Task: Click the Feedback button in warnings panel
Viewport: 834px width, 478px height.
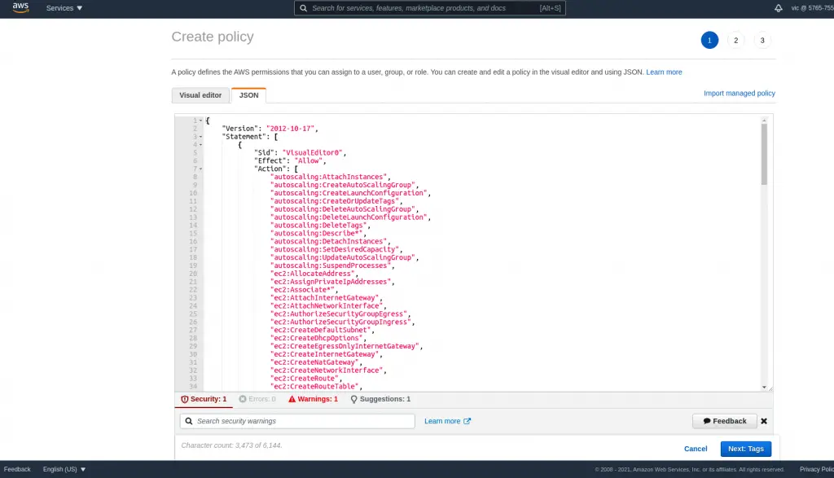Action: 724,421
